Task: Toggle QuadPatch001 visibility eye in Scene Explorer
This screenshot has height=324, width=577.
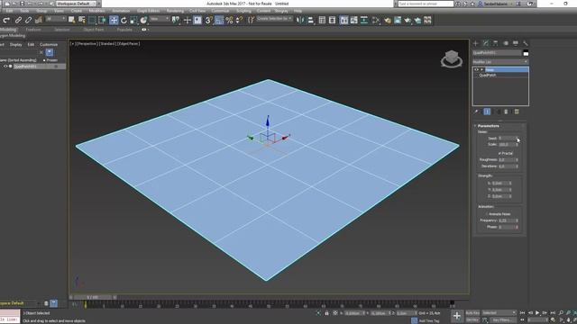Action: 5,67
